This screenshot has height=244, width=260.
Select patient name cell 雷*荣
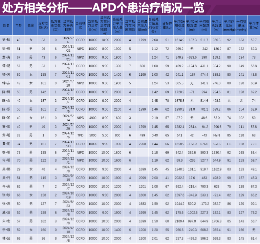pyautogui.click(x=6, y=126)
